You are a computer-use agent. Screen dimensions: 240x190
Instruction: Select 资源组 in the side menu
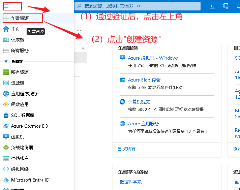click(18, 83)
